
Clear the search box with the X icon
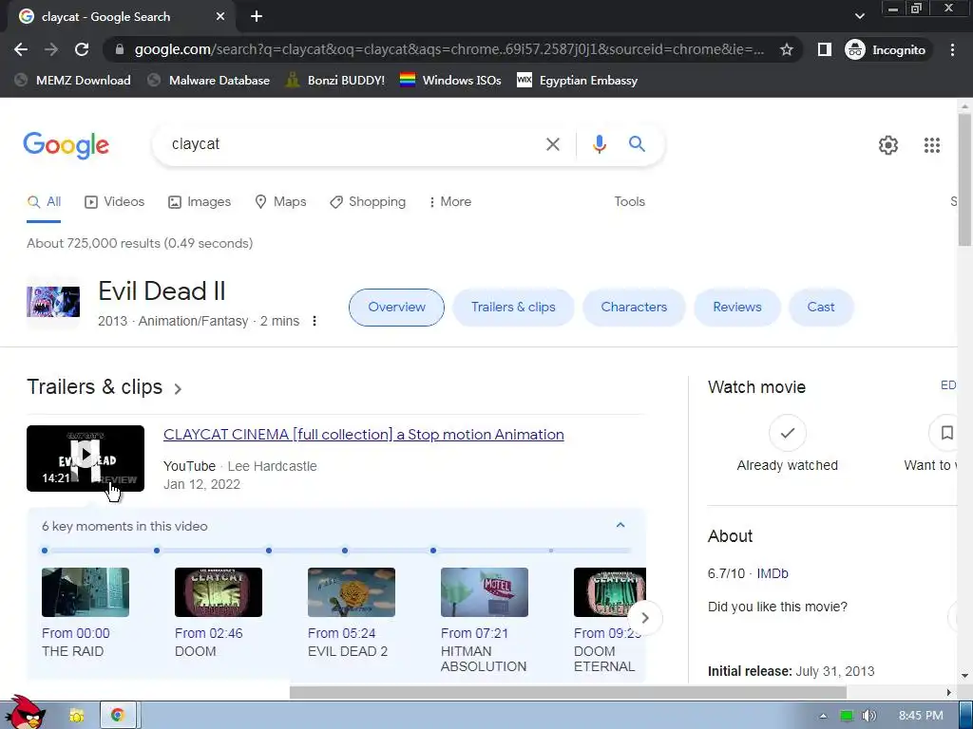pos(553,144)
